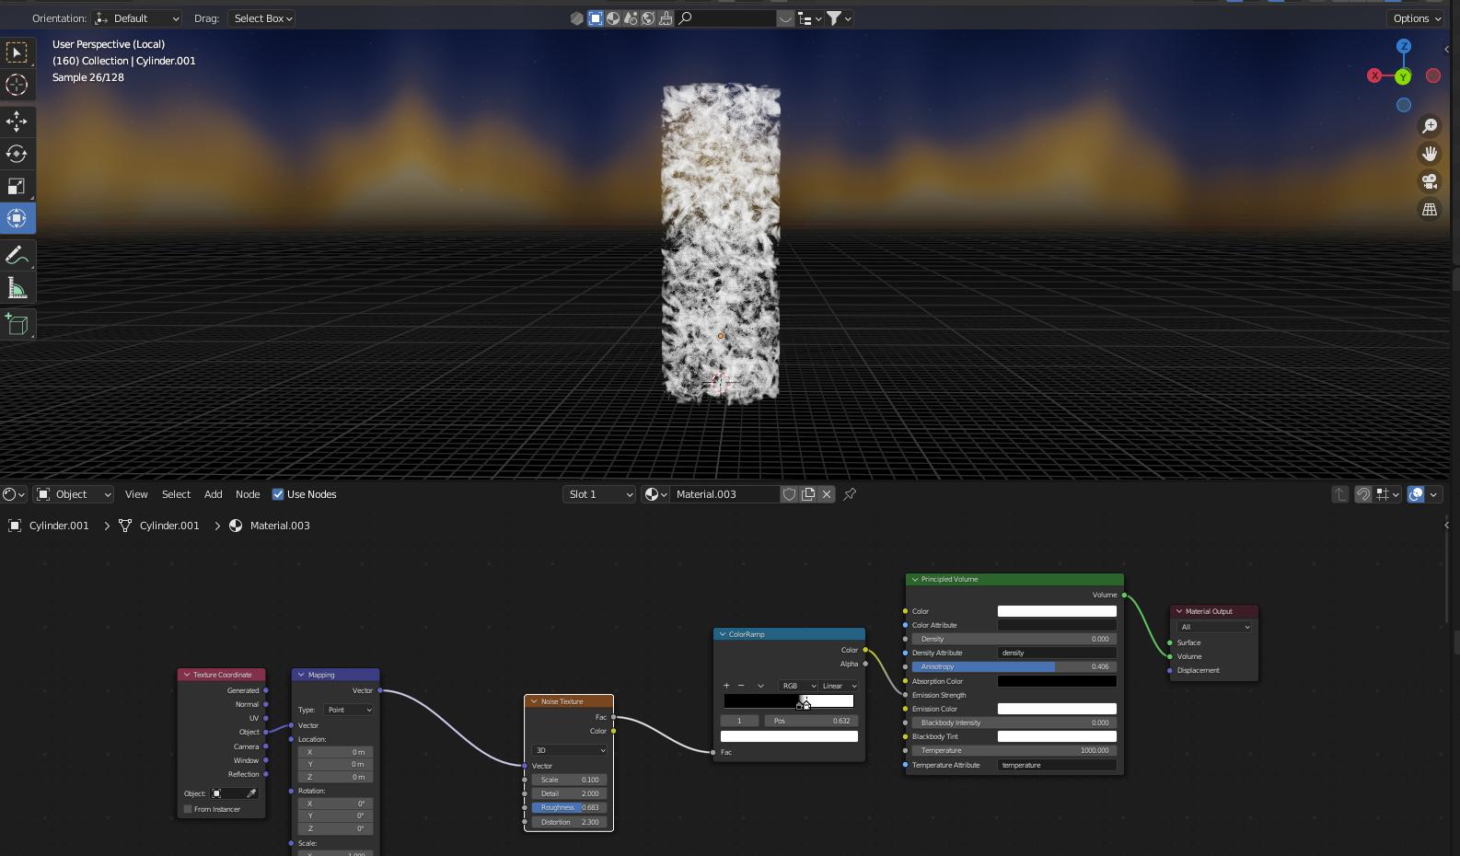The width and height of the screenshot is (1460, 856).
Task: Select rendered world shading icon
Action: click(648, 18)
